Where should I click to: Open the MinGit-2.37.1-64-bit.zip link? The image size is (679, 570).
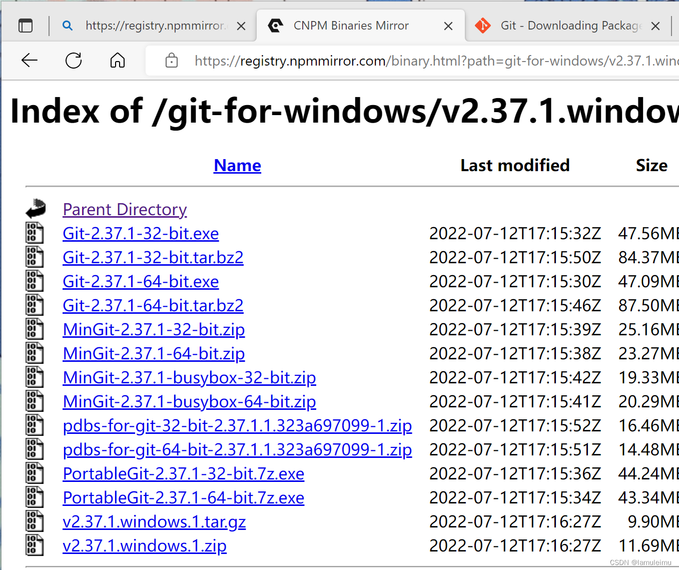pyautogui.click(x=154, y=353)
